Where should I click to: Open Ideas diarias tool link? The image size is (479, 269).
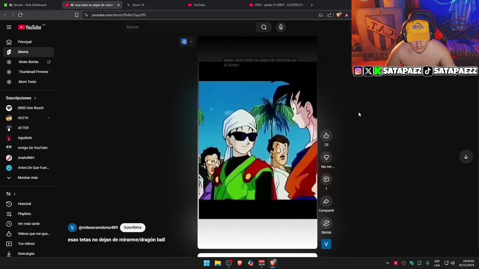tap(28, 62)
